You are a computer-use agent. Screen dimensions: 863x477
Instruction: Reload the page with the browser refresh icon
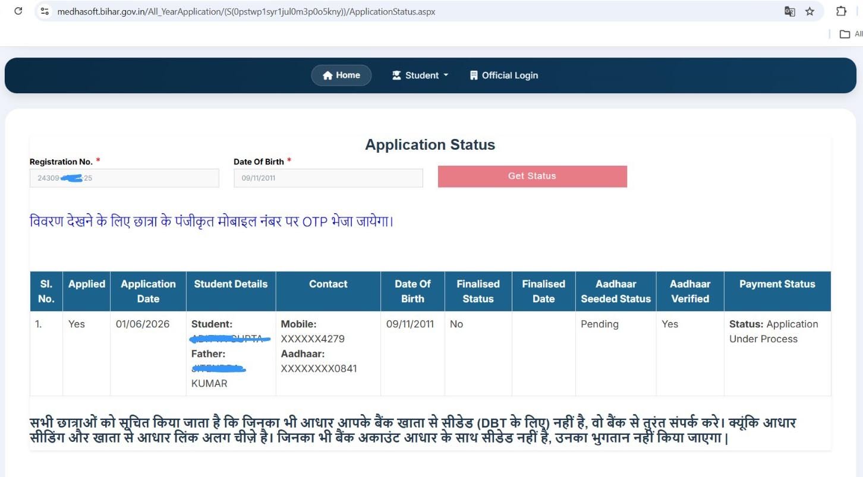pos(18,11)
